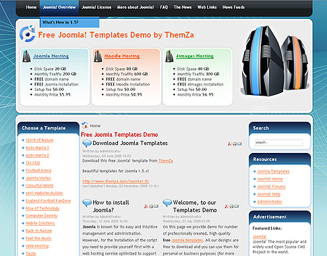
Task: Click the server icon next to Moodle Hosting
Action: click(x=98, y=56)
